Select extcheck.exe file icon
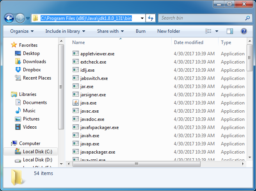 point(76,62)
